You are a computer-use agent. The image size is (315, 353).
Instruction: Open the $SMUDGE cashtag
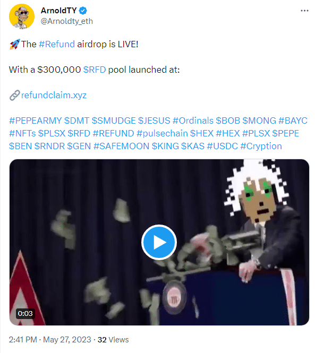click(114, 120)
